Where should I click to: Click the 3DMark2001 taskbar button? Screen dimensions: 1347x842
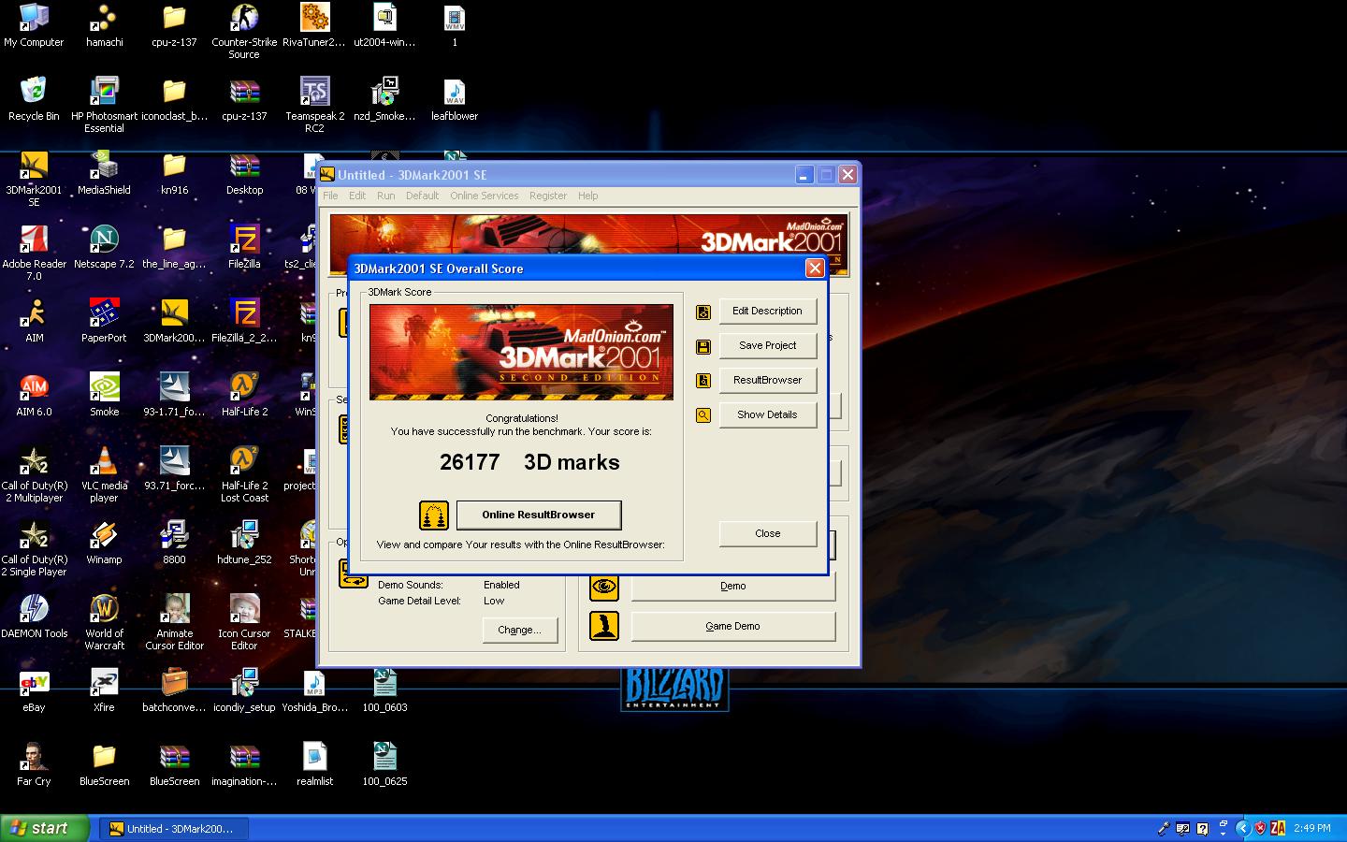click(175, 829)
